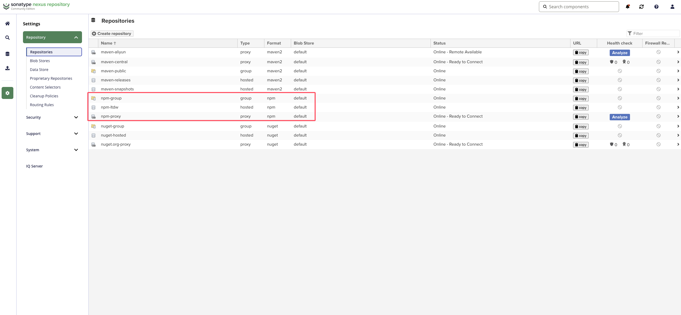Image resolution: width=681 pixels, height=315 pixels.
Task: Open the Upload icon in sidebar
Action: 7,68
